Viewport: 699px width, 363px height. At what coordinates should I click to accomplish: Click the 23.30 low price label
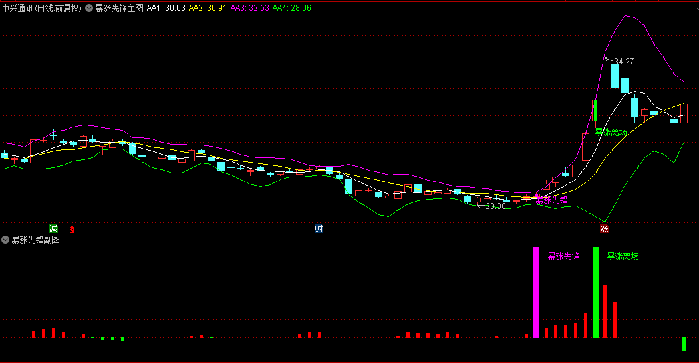495,206
